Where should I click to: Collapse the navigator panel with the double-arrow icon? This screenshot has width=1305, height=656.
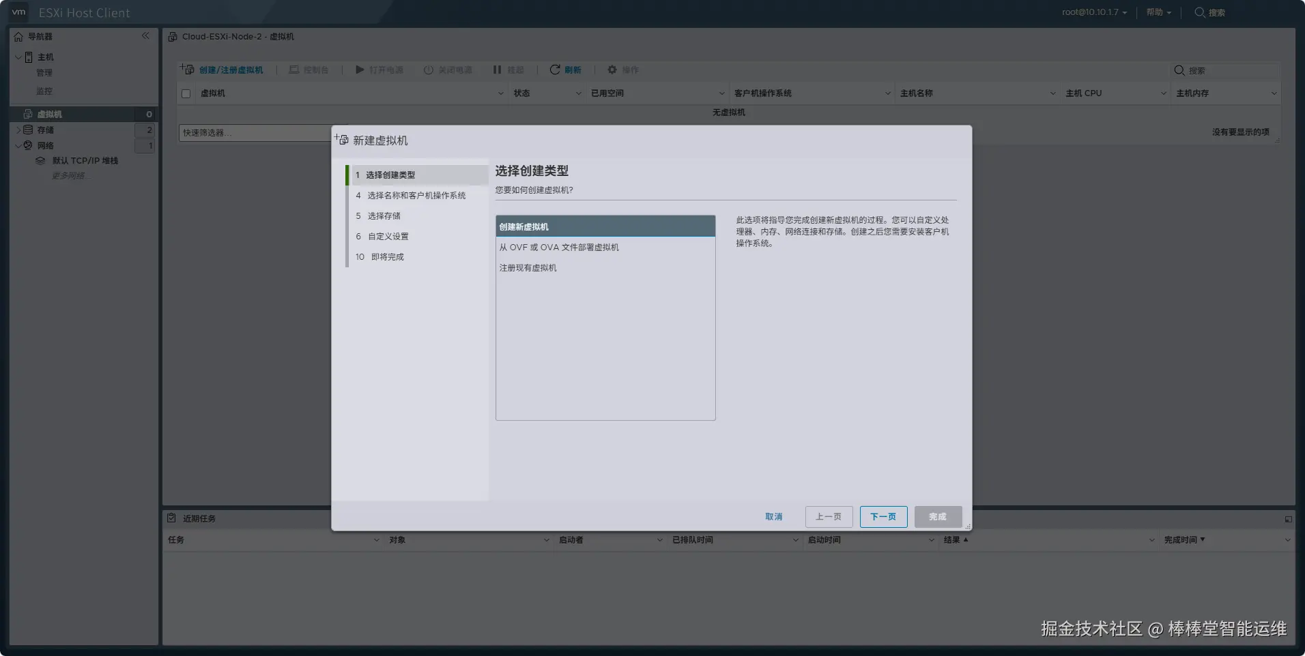(145, 35)
